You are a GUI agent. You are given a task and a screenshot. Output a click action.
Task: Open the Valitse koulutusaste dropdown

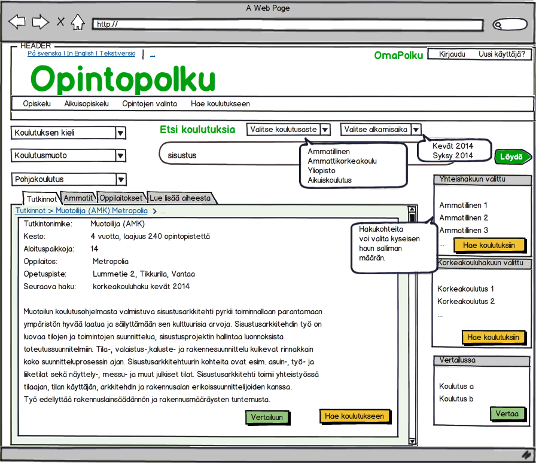tap(288, 130)
